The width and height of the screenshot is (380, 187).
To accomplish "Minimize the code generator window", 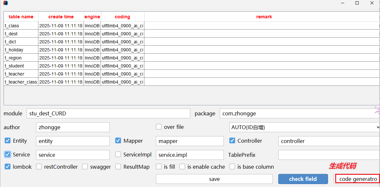I will [342, 3].
